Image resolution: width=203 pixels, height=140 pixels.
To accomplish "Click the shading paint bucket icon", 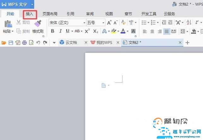I will (194, 31).
